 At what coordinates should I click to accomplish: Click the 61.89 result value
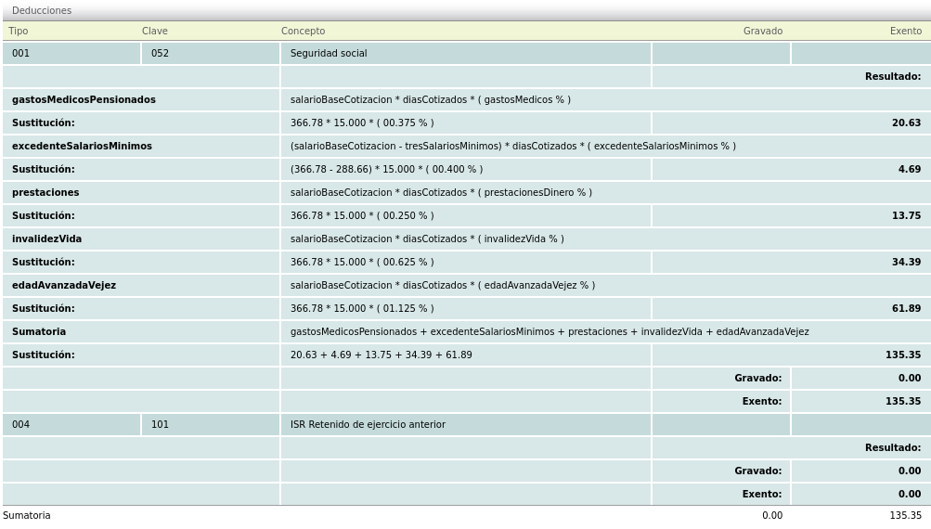tap(906, 308)
